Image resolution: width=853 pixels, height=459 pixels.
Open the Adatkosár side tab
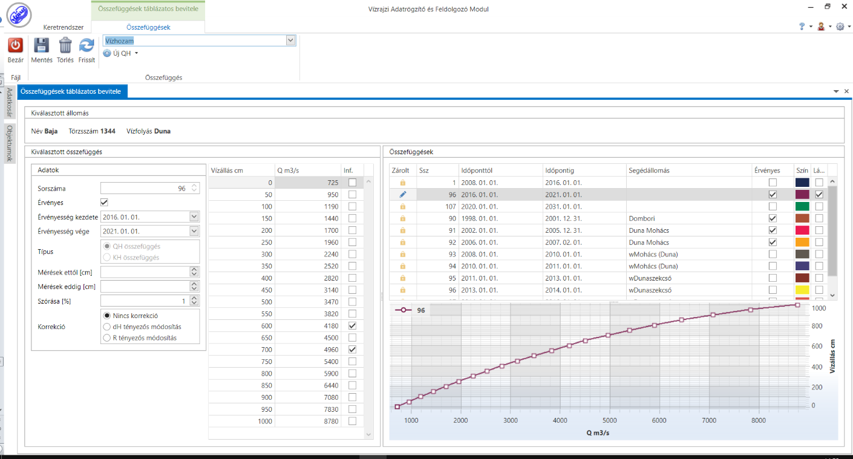click(x=9, y=103)
